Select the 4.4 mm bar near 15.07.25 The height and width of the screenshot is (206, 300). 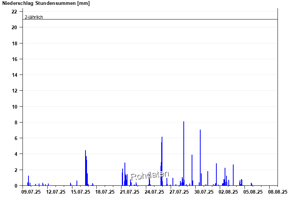(85, 169)
